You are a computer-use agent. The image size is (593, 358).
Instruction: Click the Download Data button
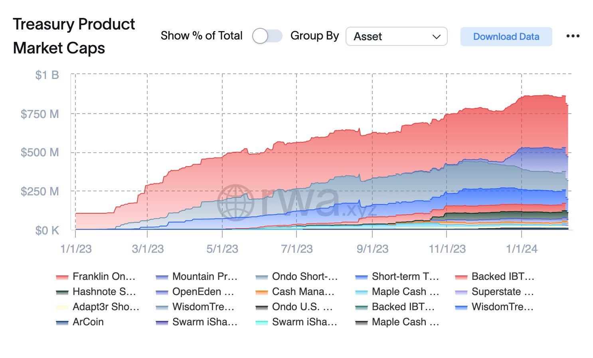[506, 37]
